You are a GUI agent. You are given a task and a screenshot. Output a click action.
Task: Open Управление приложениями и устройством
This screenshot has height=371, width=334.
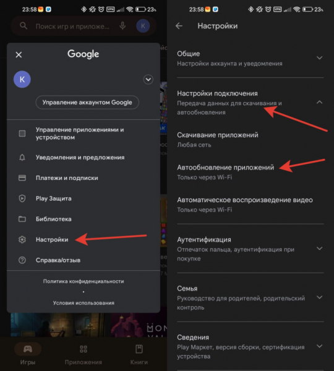coord(83,134)
